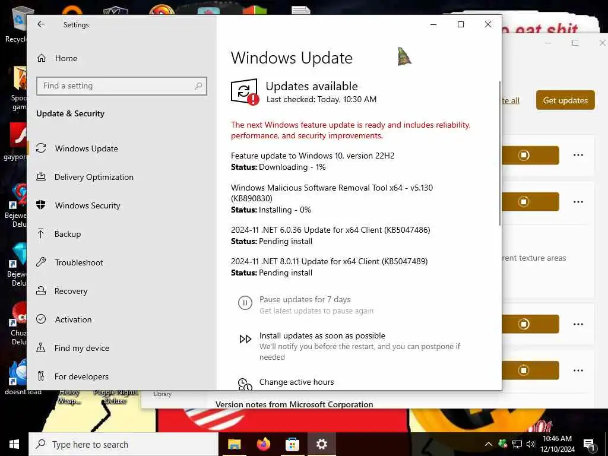Viewport: 608px width, 456px height.
Task: Click the search magnifier in Find a setting
Action: click(198, 85)
